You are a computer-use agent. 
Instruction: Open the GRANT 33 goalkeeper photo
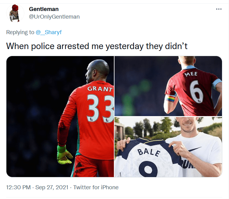(x=60, y=116)
